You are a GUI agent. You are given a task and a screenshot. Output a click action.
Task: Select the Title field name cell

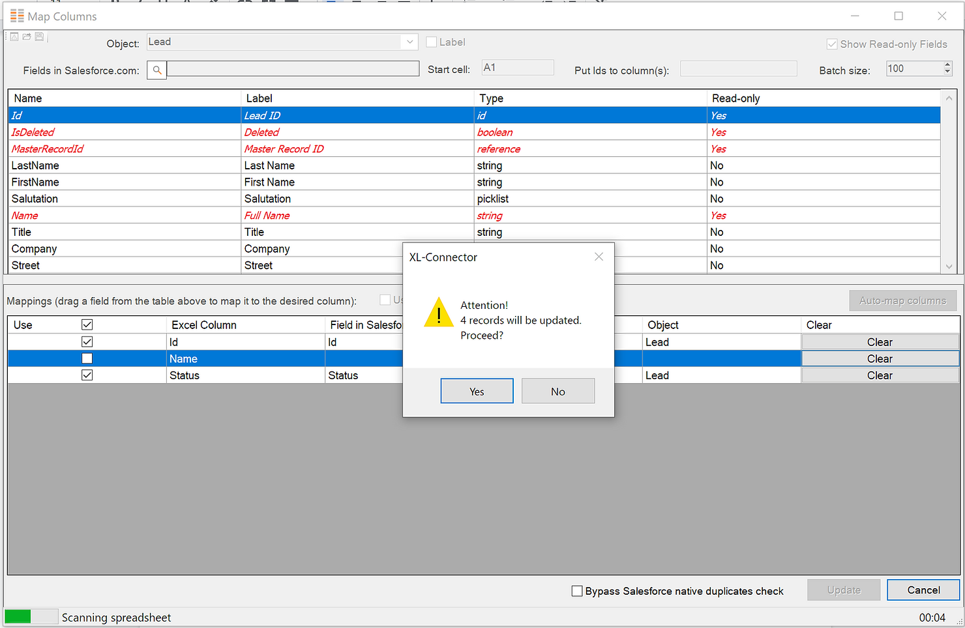[125, 232]
